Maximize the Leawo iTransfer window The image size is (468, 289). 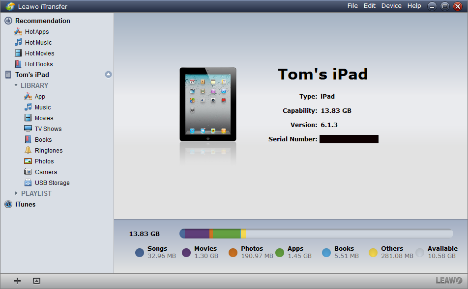click(x=445, y=6)
